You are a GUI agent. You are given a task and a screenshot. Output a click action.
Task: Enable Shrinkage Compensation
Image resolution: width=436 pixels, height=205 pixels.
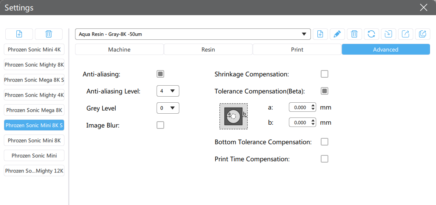[324, 74]
